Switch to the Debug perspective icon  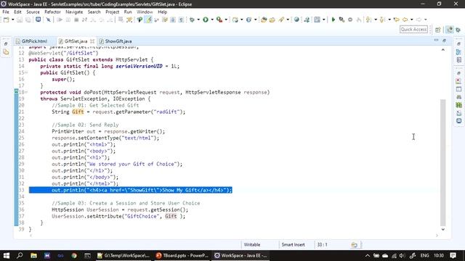coord(458,30)
